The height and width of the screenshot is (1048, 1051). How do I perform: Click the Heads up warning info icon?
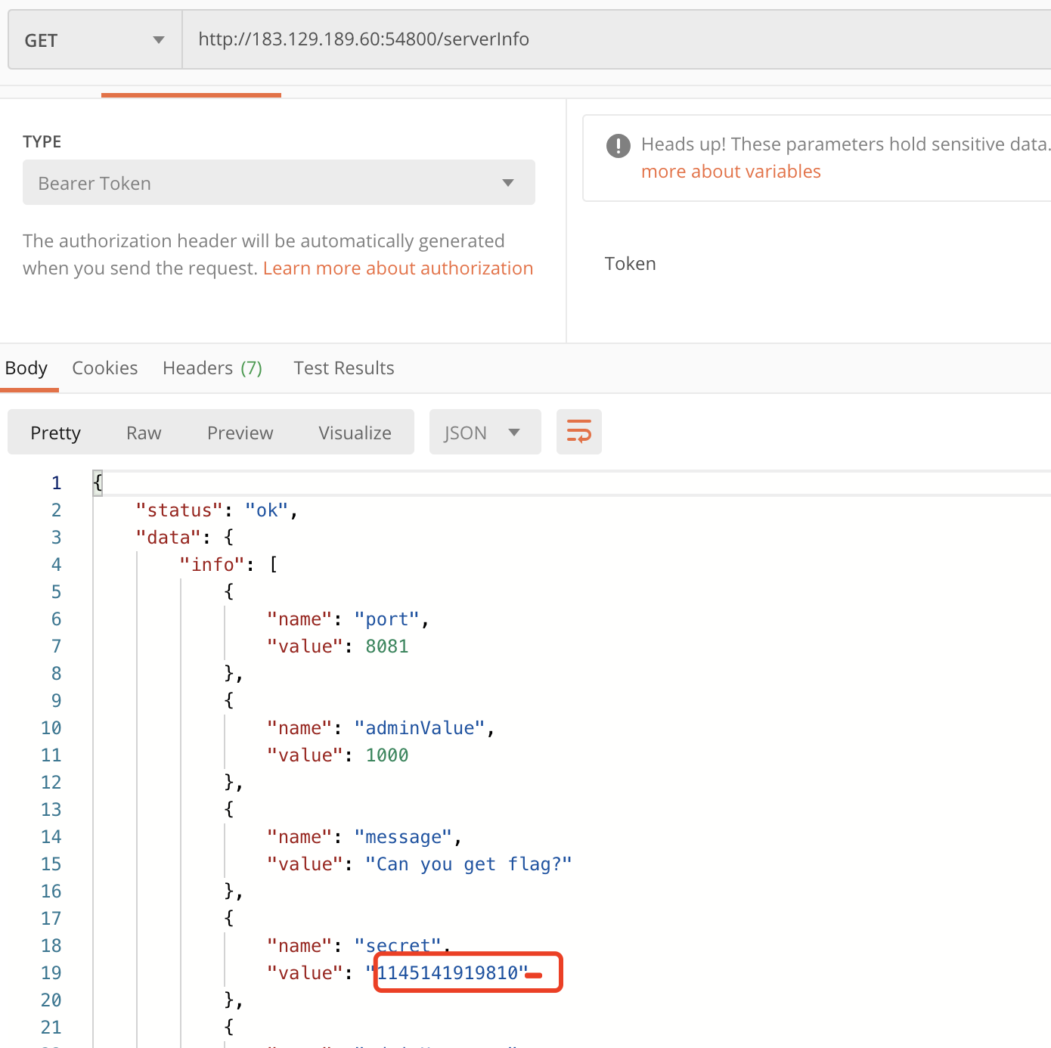tap(618, 145)
